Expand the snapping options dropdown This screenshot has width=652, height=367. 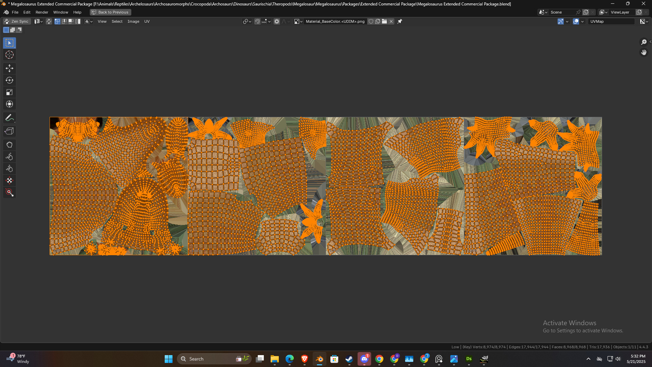[267, 21]
